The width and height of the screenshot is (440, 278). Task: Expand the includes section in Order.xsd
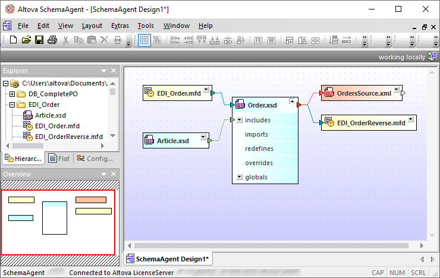tap(240, 120)
